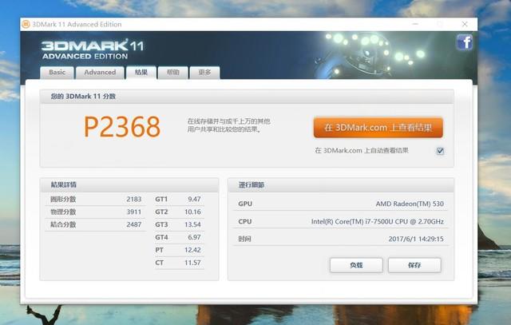Viewport: 511px width, 325px height.
Task: Select the physics score value 3911
Action: tap(134, 212)
